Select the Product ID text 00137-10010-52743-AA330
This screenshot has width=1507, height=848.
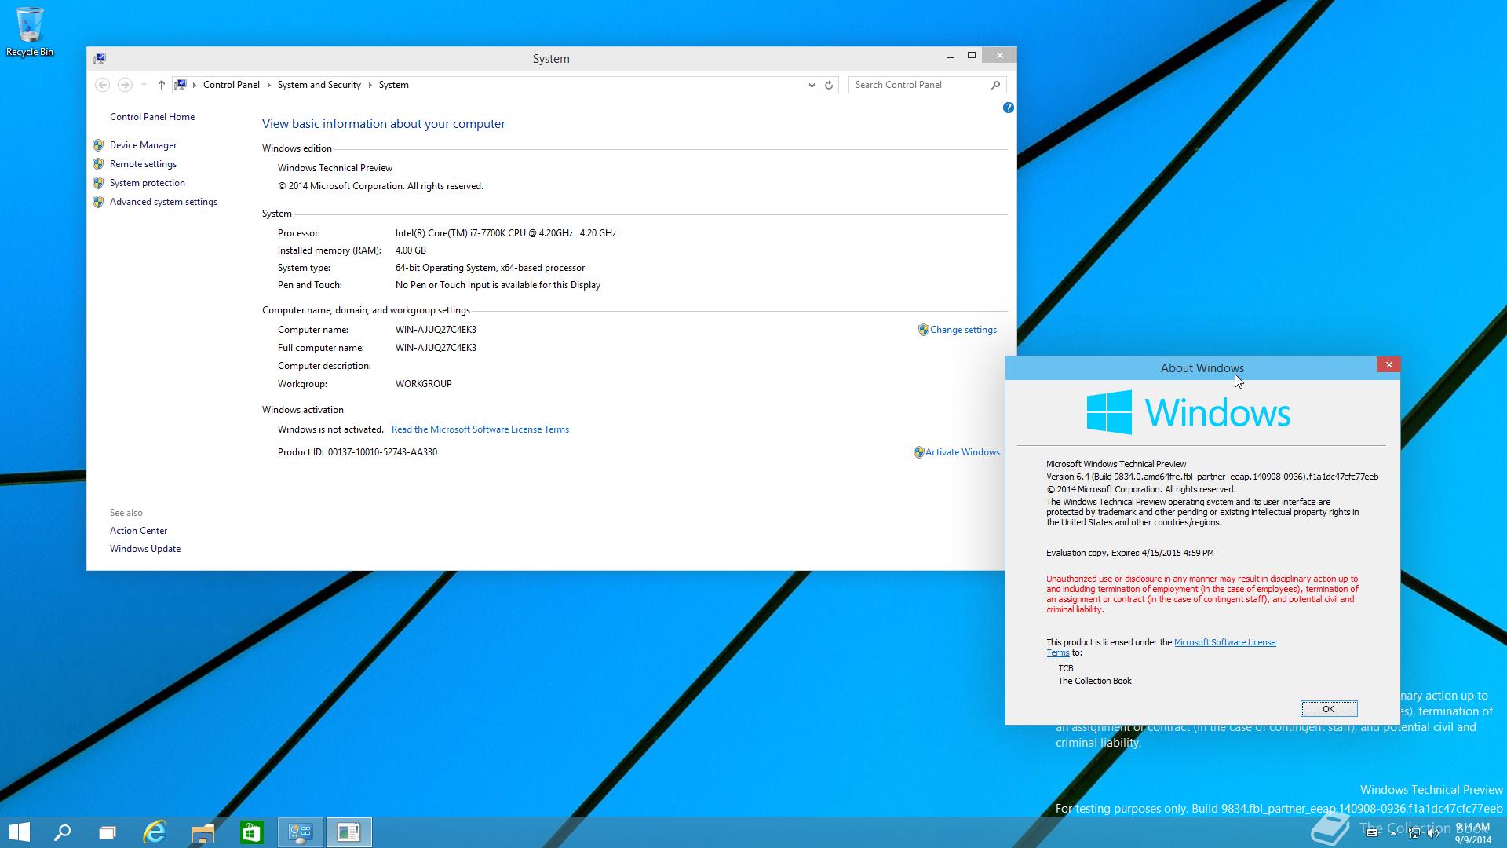point(382,452)
